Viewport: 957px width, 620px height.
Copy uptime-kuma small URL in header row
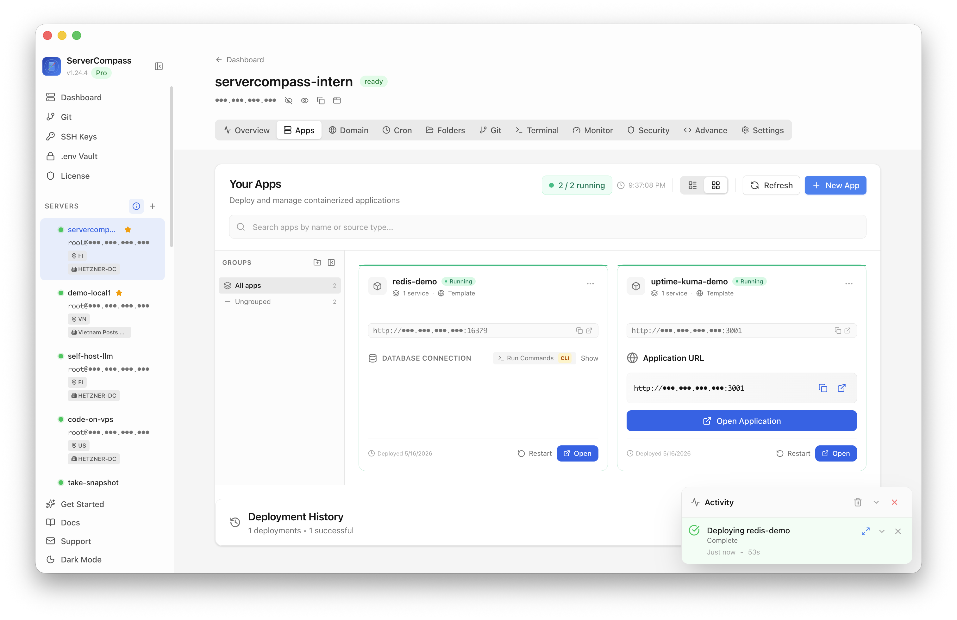838,331
